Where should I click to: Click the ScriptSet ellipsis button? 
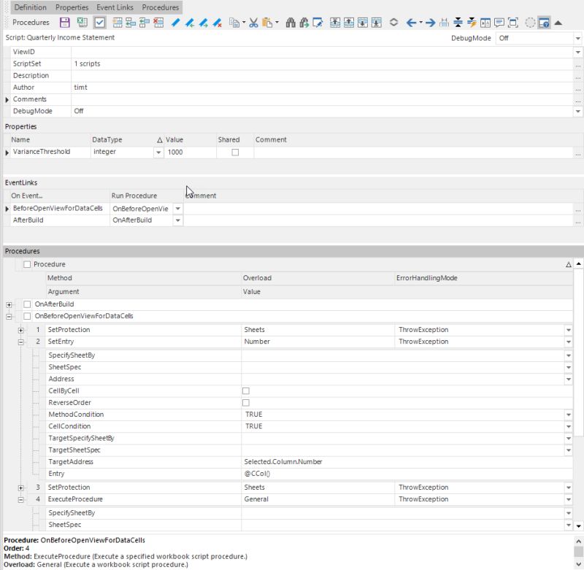(x=577, y=64)
